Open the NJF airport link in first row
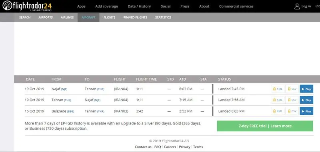The height and width of the screenshot is (152, 320). pyautogui.click(x=64, y=89)
